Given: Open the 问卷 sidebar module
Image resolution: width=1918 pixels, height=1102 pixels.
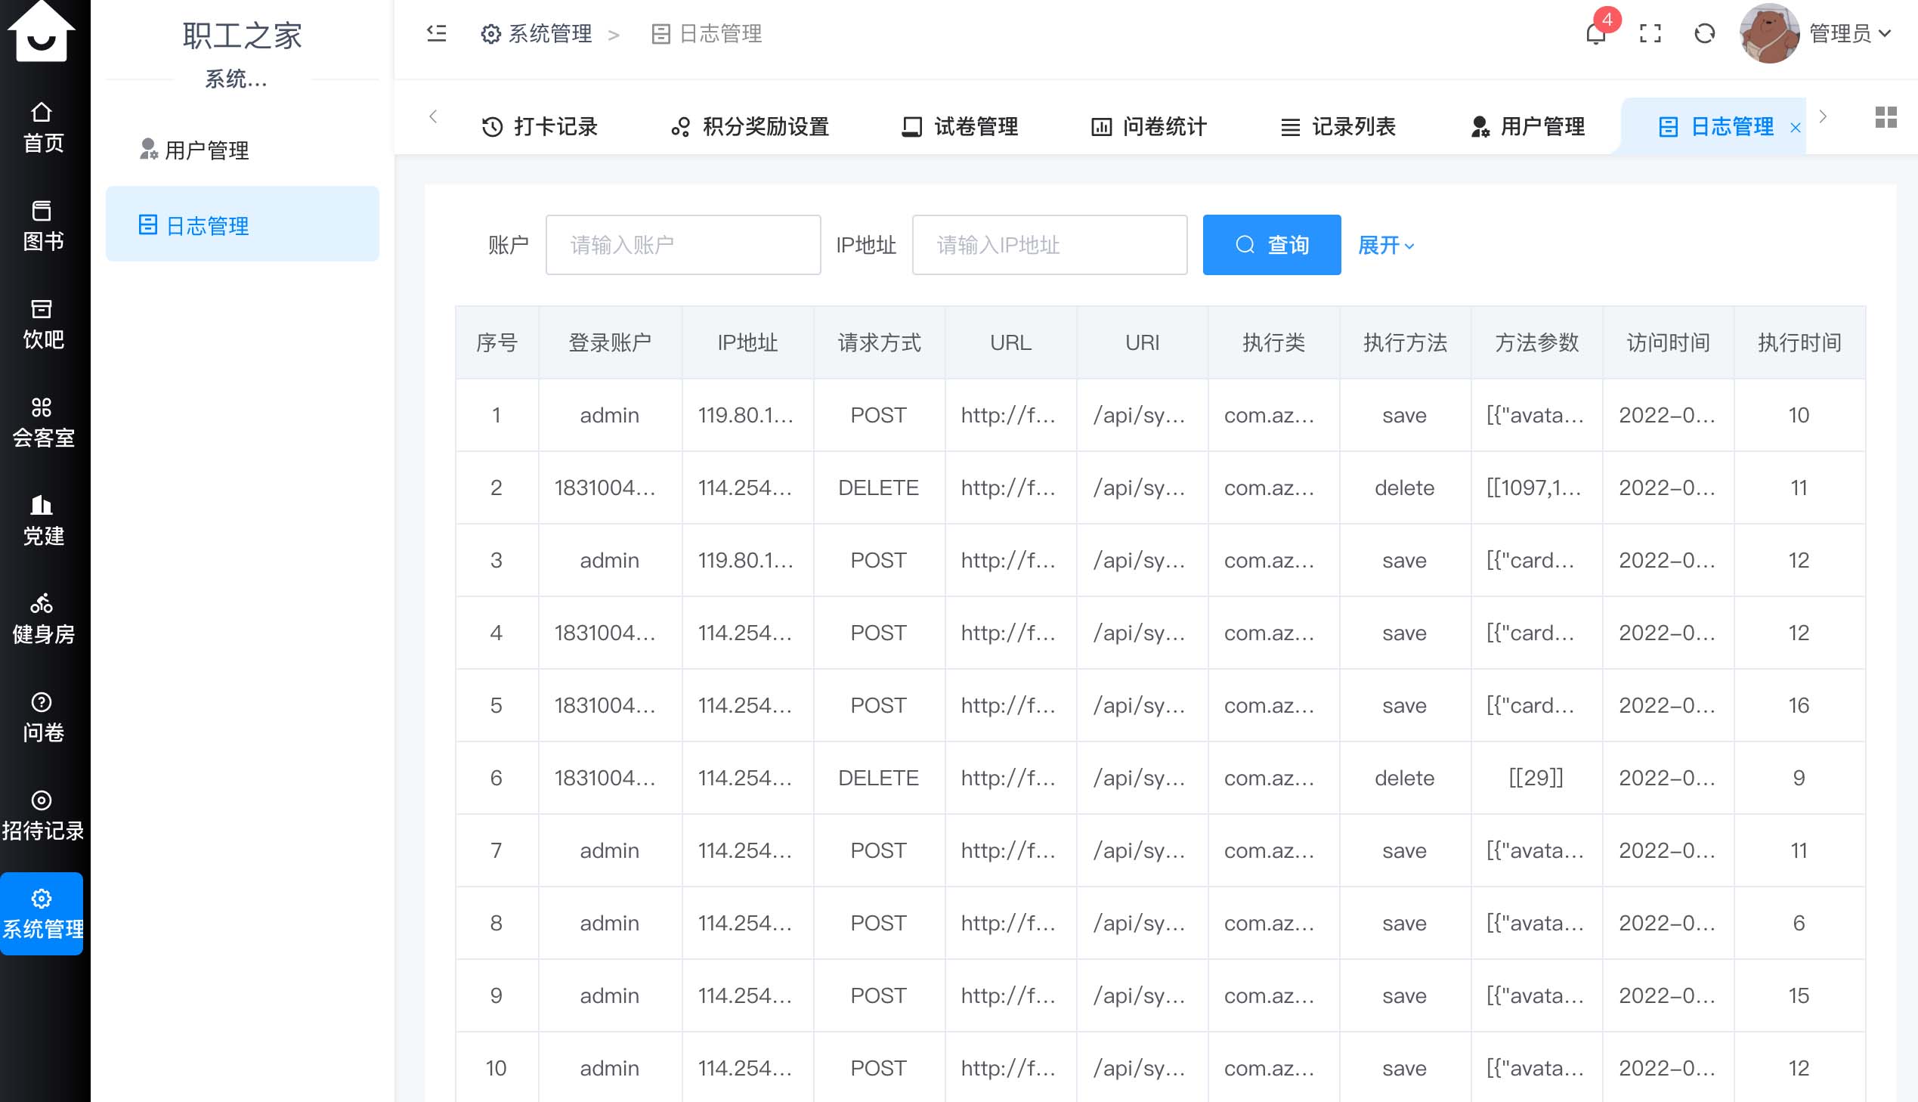Looking at the screenshot, I should [x=42, y=718].
